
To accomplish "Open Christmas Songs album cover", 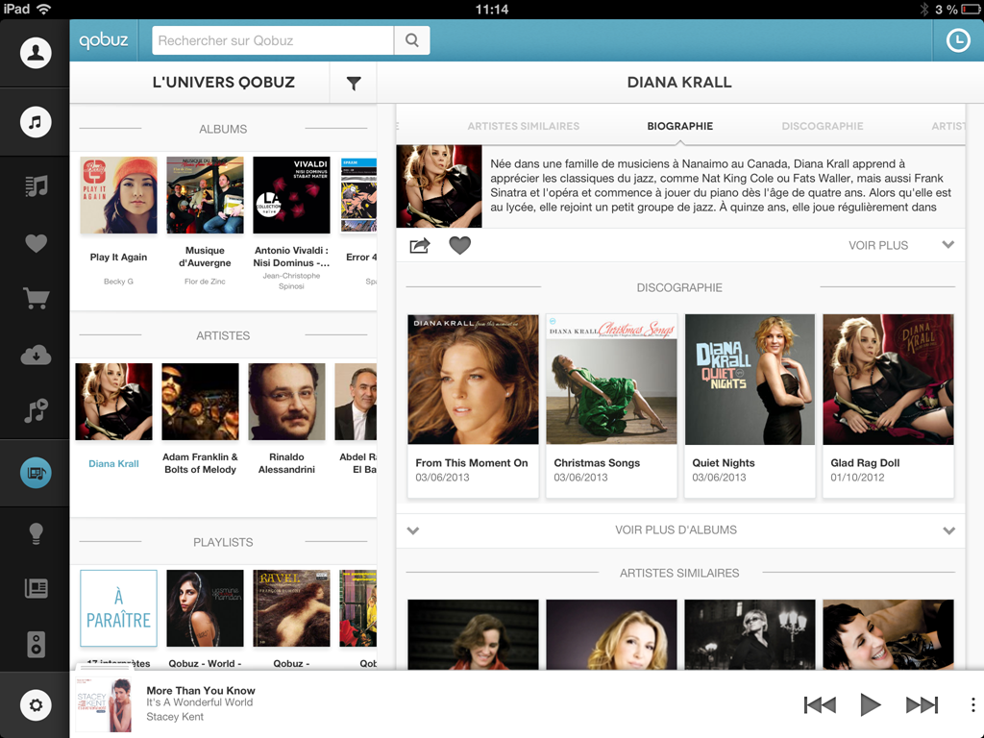I will pos(611,380).
